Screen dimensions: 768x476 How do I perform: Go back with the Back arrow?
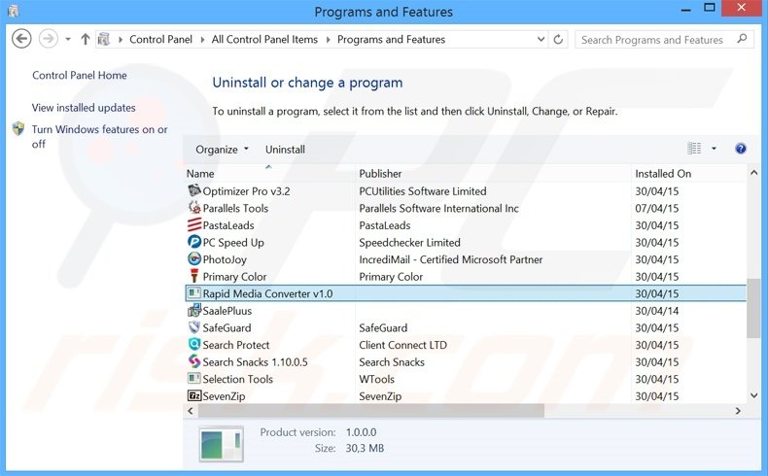pos(21,39)
